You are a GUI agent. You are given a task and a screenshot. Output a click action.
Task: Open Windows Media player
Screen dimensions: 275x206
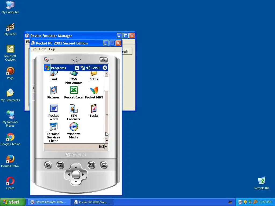pos(74,131)
